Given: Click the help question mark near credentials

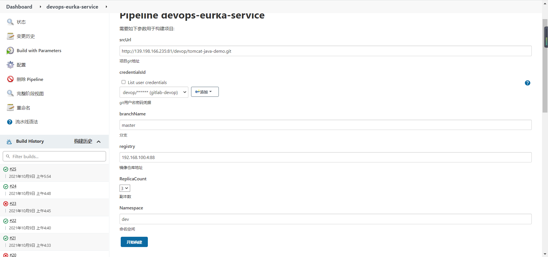Looking at the screenshot, I should coord(527,83).
